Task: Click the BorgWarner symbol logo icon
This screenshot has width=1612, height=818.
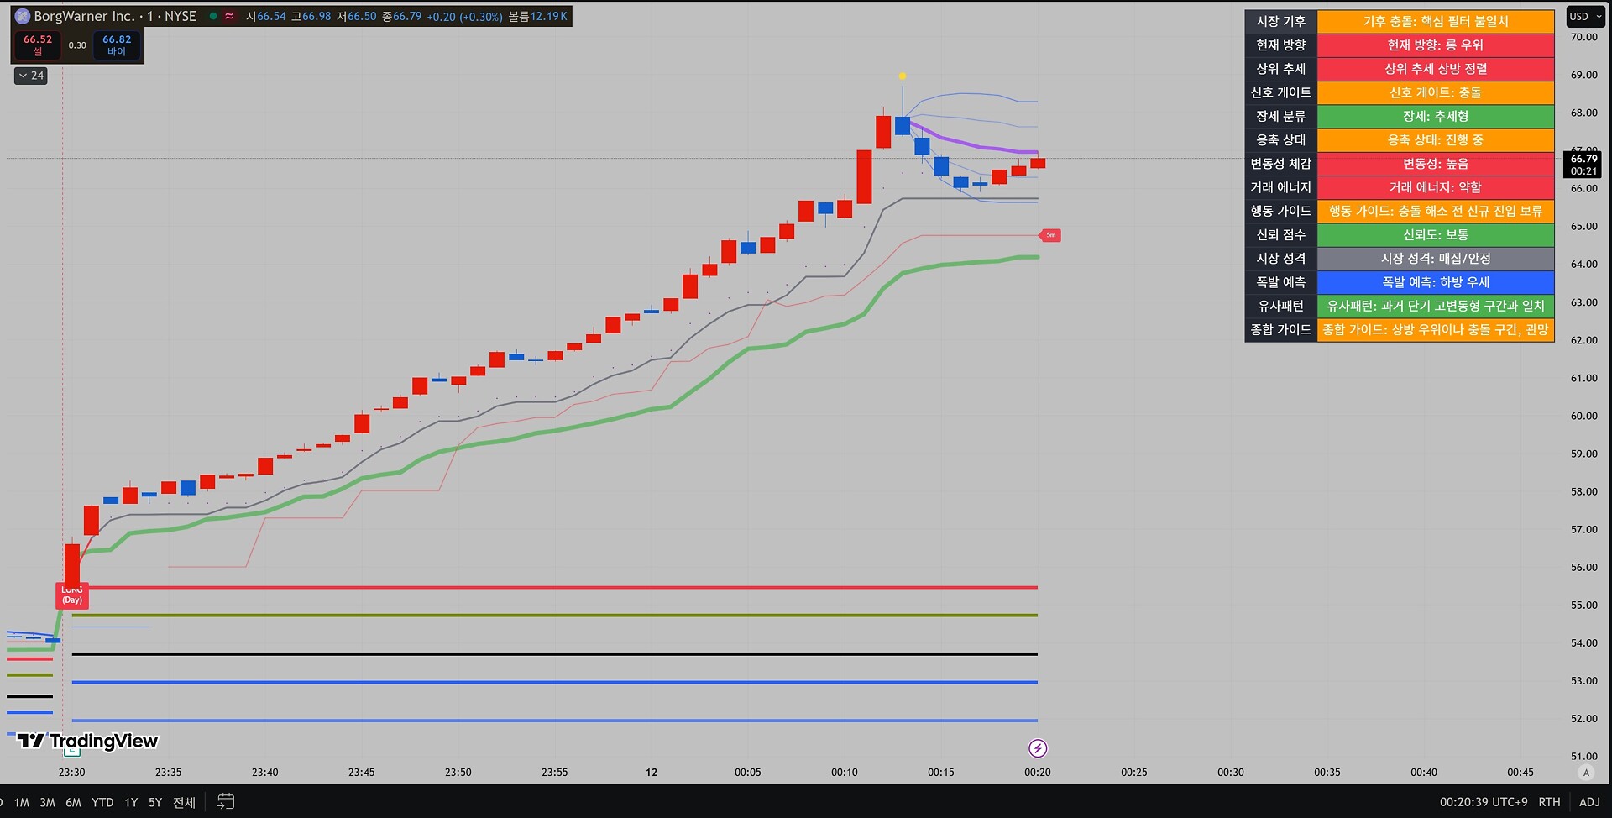Action: coord(23,16)
